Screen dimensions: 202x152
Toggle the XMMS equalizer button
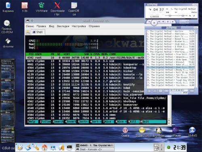tap(190, 16)
